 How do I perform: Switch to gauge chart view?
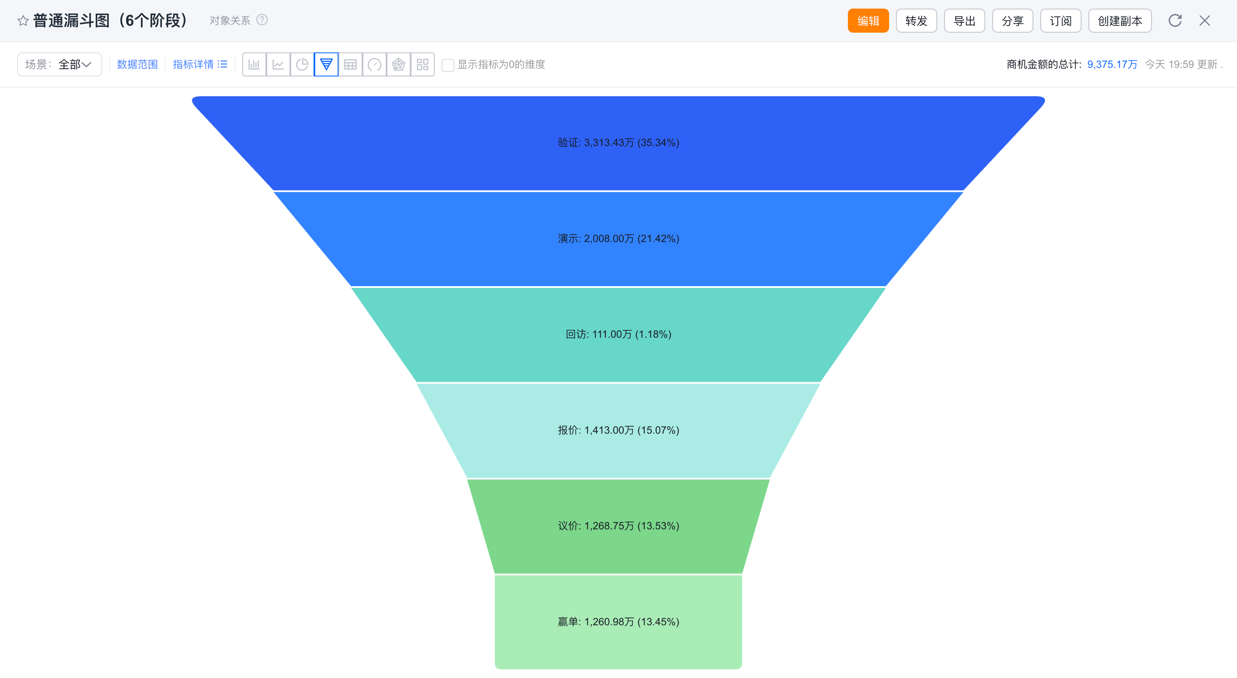375,64
